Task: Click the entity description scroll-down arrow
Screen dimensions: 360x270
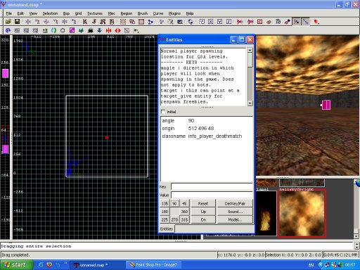Action: [x=250, y=103]
